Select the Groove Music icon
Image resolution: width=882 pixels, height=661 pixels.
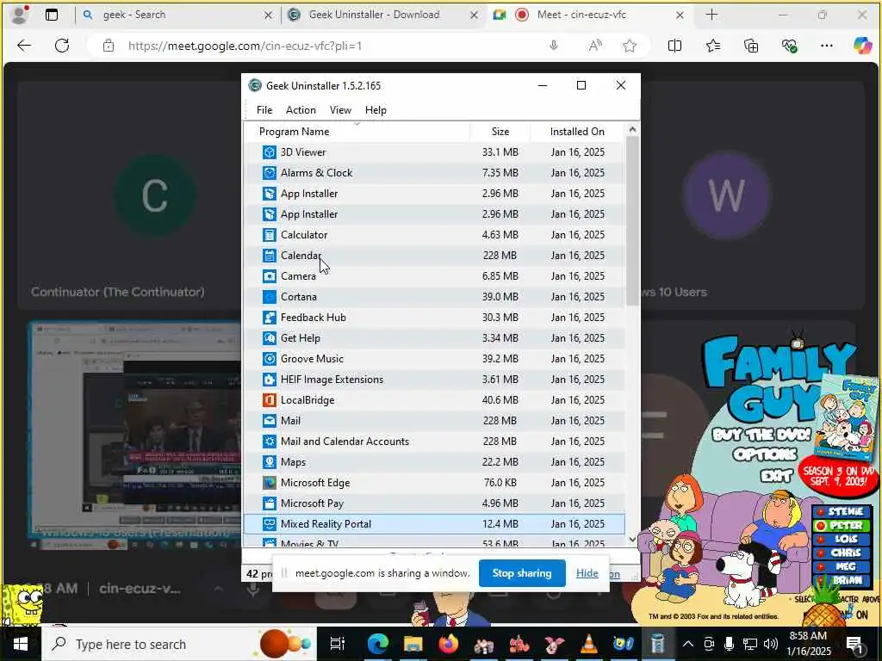(270, 359)
